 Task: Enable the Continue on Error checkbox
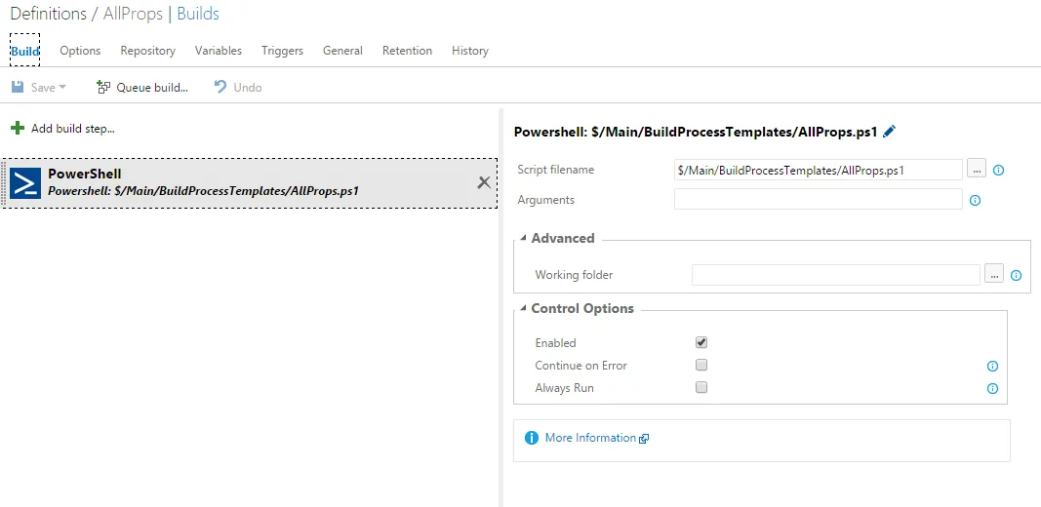(x=701, y=365)
